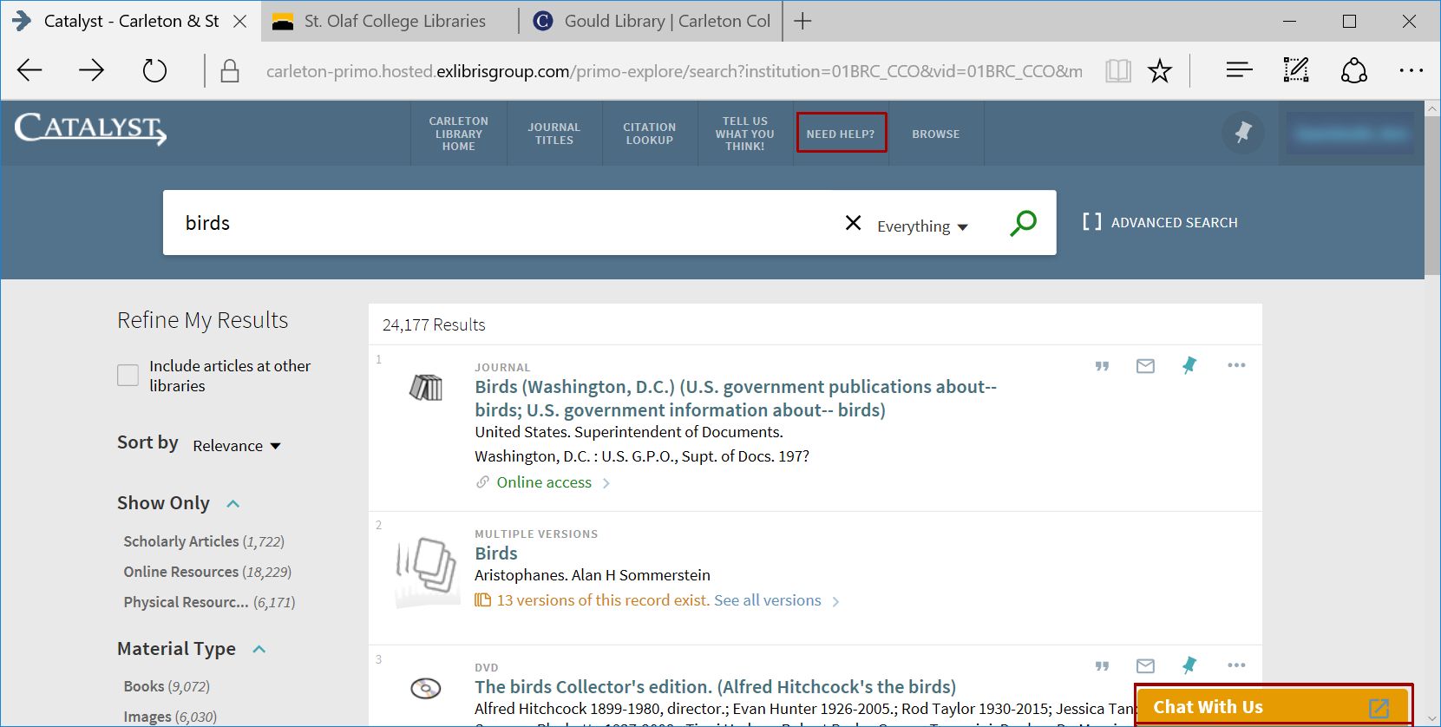This screenshot has width=1441, height=727.
Task: Clear the search box with X icon
Action: (x=853, y=223)
